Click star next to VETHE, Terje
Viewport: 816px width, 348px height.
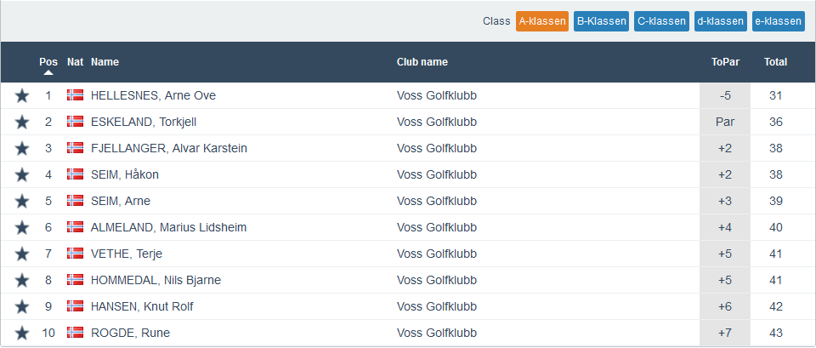tap(22, 254)
